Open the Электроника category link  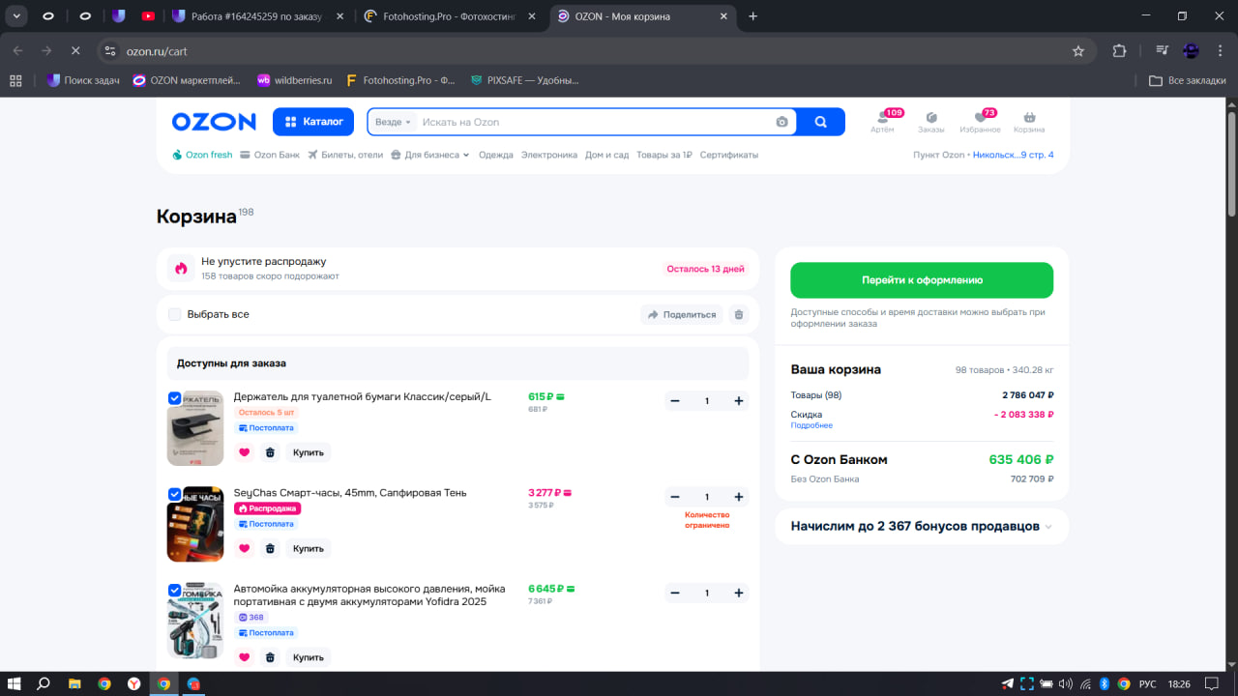548,155
